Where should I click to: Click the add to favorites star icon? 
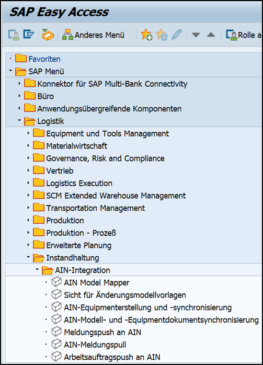tap(146, 35)
